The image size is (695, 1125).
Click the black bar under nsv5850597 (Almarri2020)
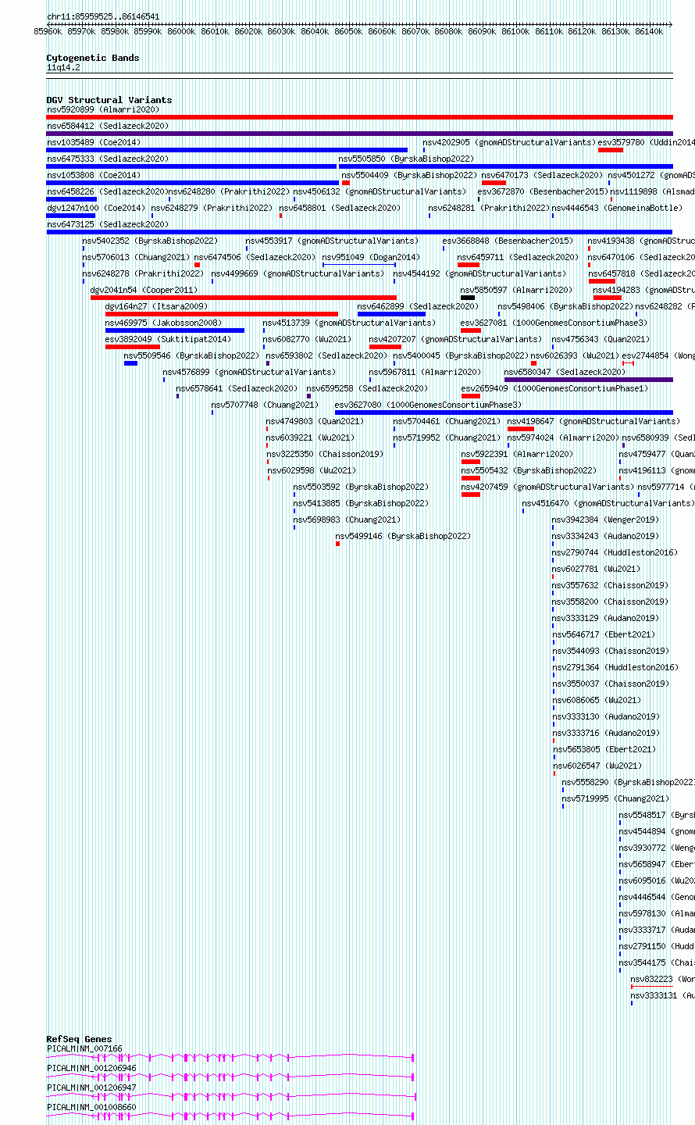tap(468, 298)
